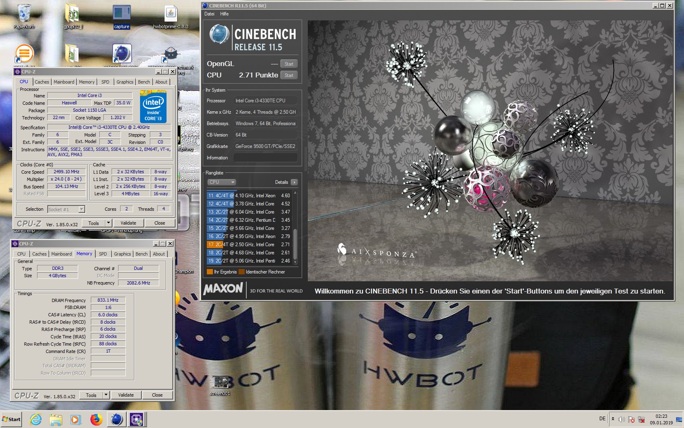Screen dimensions: 684x428
Task: Open Bench tab in top CPU-Z window
Action: pos(144,82)
